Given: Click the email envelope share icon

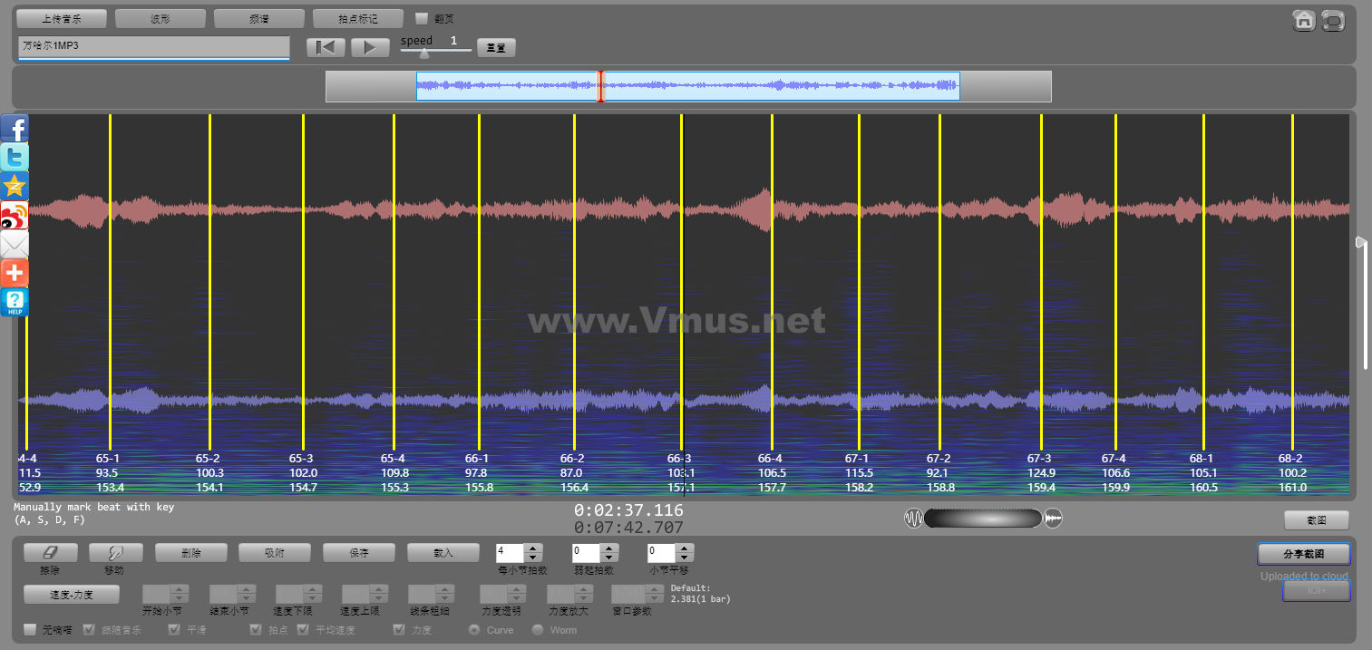Looking at the screenshot, I should click(x=15, y=245).
